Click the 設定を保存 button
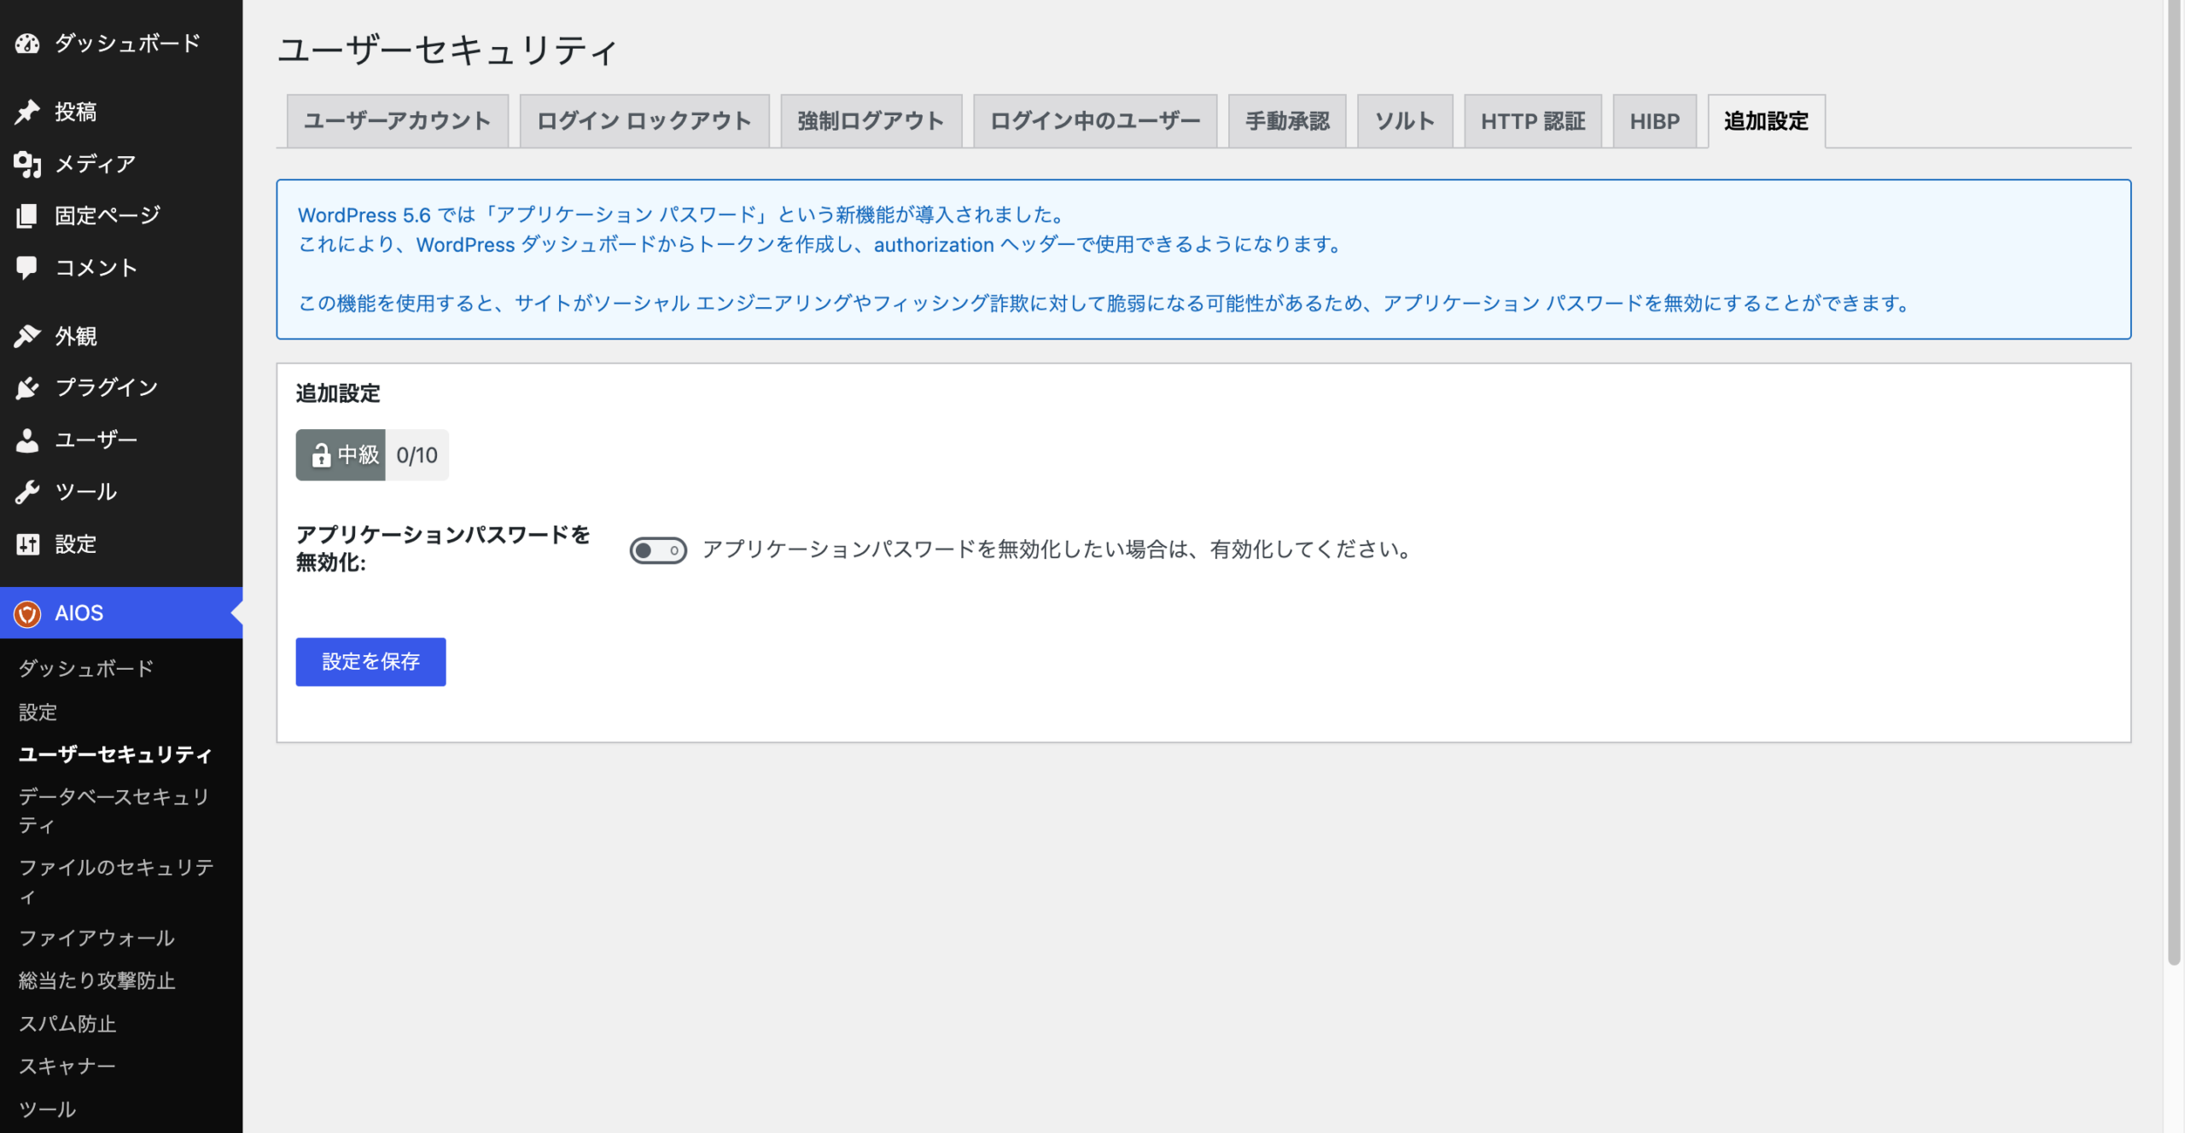2185x1133 pixels. (370, 662)
